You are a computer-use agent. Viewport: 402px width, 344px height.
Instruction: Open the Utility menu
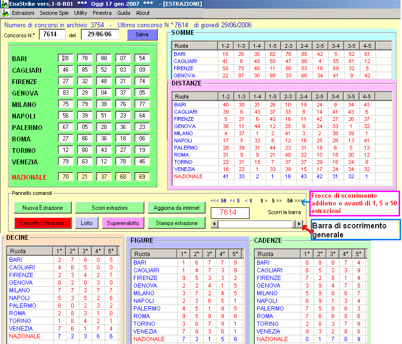click(x=80, y=13)
